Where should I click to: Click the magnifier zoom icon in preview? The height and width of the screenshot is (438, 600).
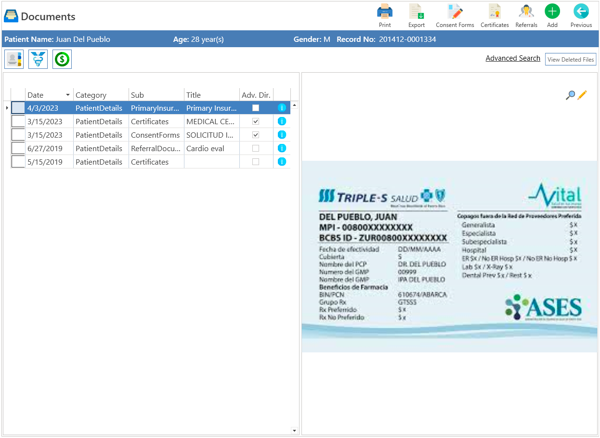click(570, 95)
